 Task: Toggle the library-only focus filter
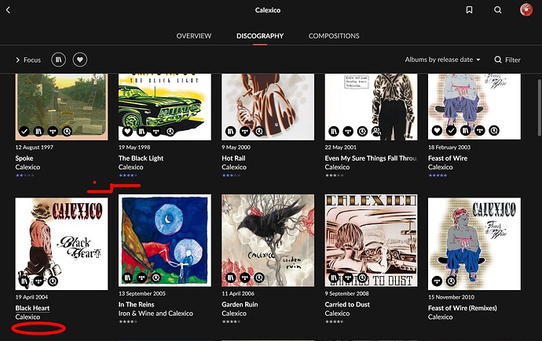click(58, 60)
